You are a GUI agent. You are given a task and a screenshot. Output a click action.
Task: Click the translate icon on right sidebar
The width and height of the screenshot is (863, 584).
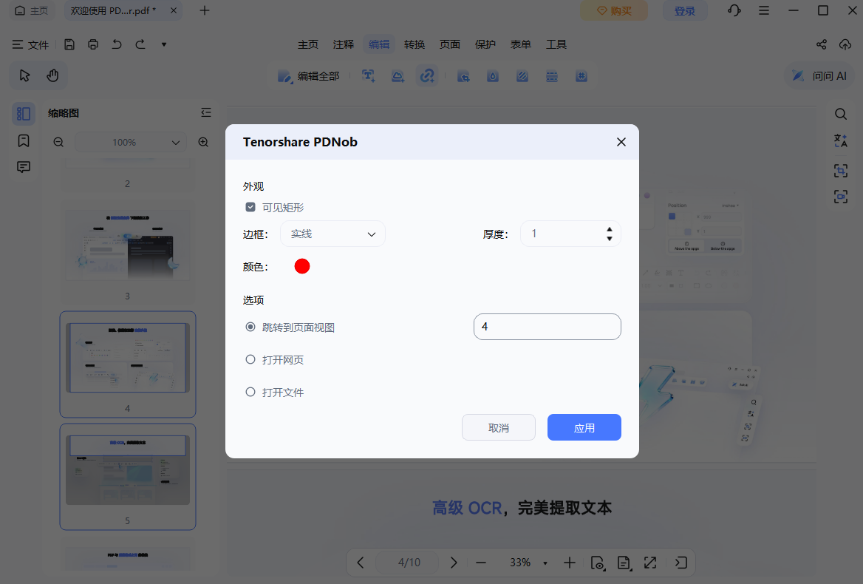point(840,141)
